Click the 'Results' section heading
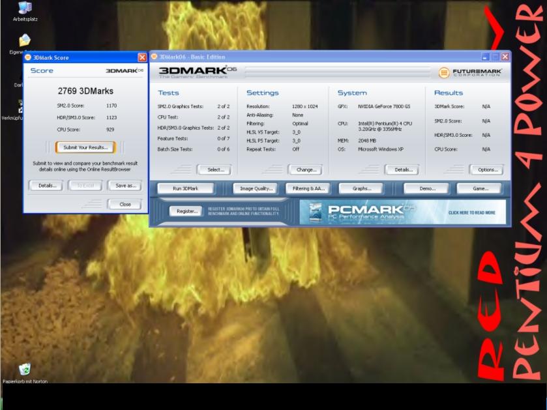547x410 pixels. tap(449, 93)
